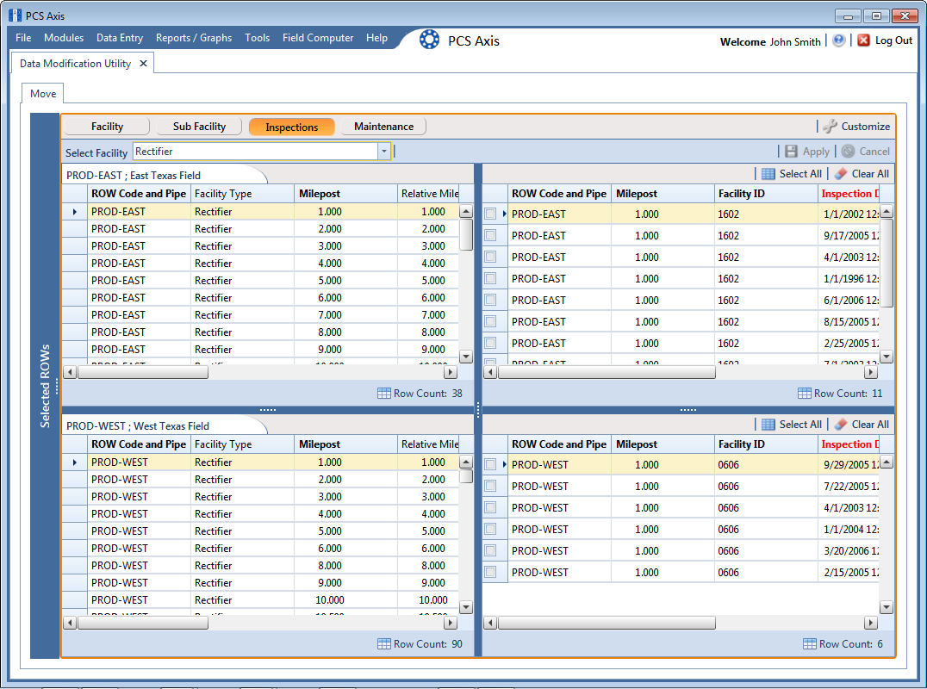Click the PCS Axis gear logo icon
Viewport: 927px width, 689px height.
(x=429, y=40)
